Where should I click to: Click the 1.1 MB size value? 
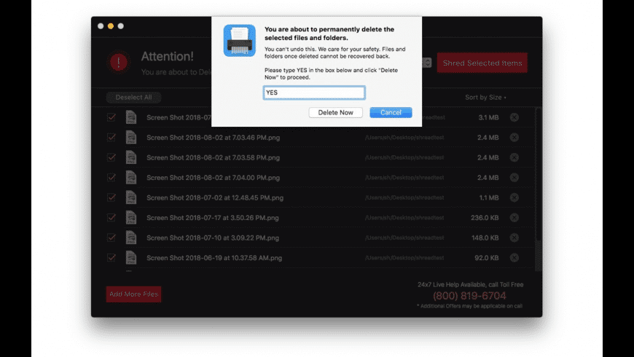pos(489,197)
